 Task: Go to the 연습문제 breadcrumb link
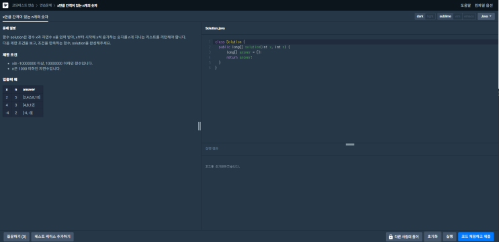pos(46,5)
